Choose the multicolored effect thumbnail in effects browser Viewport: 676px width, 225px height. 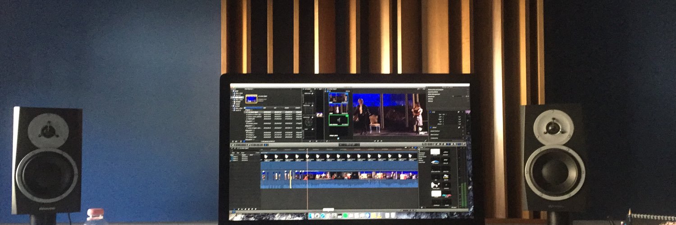tap(446, 196)
